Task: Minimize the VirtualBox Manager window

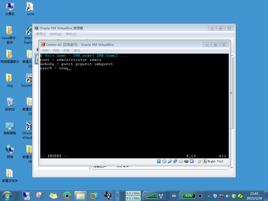Action: point(212,28)
